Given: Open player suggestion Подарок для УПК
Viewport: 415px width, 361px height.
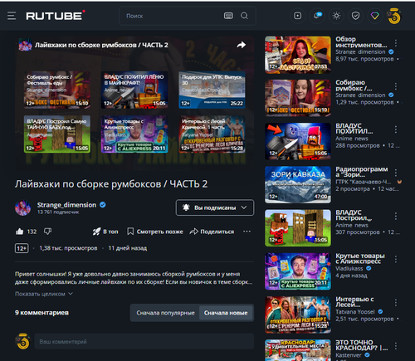Looking at the screenshot, I should tap(212, 90).
